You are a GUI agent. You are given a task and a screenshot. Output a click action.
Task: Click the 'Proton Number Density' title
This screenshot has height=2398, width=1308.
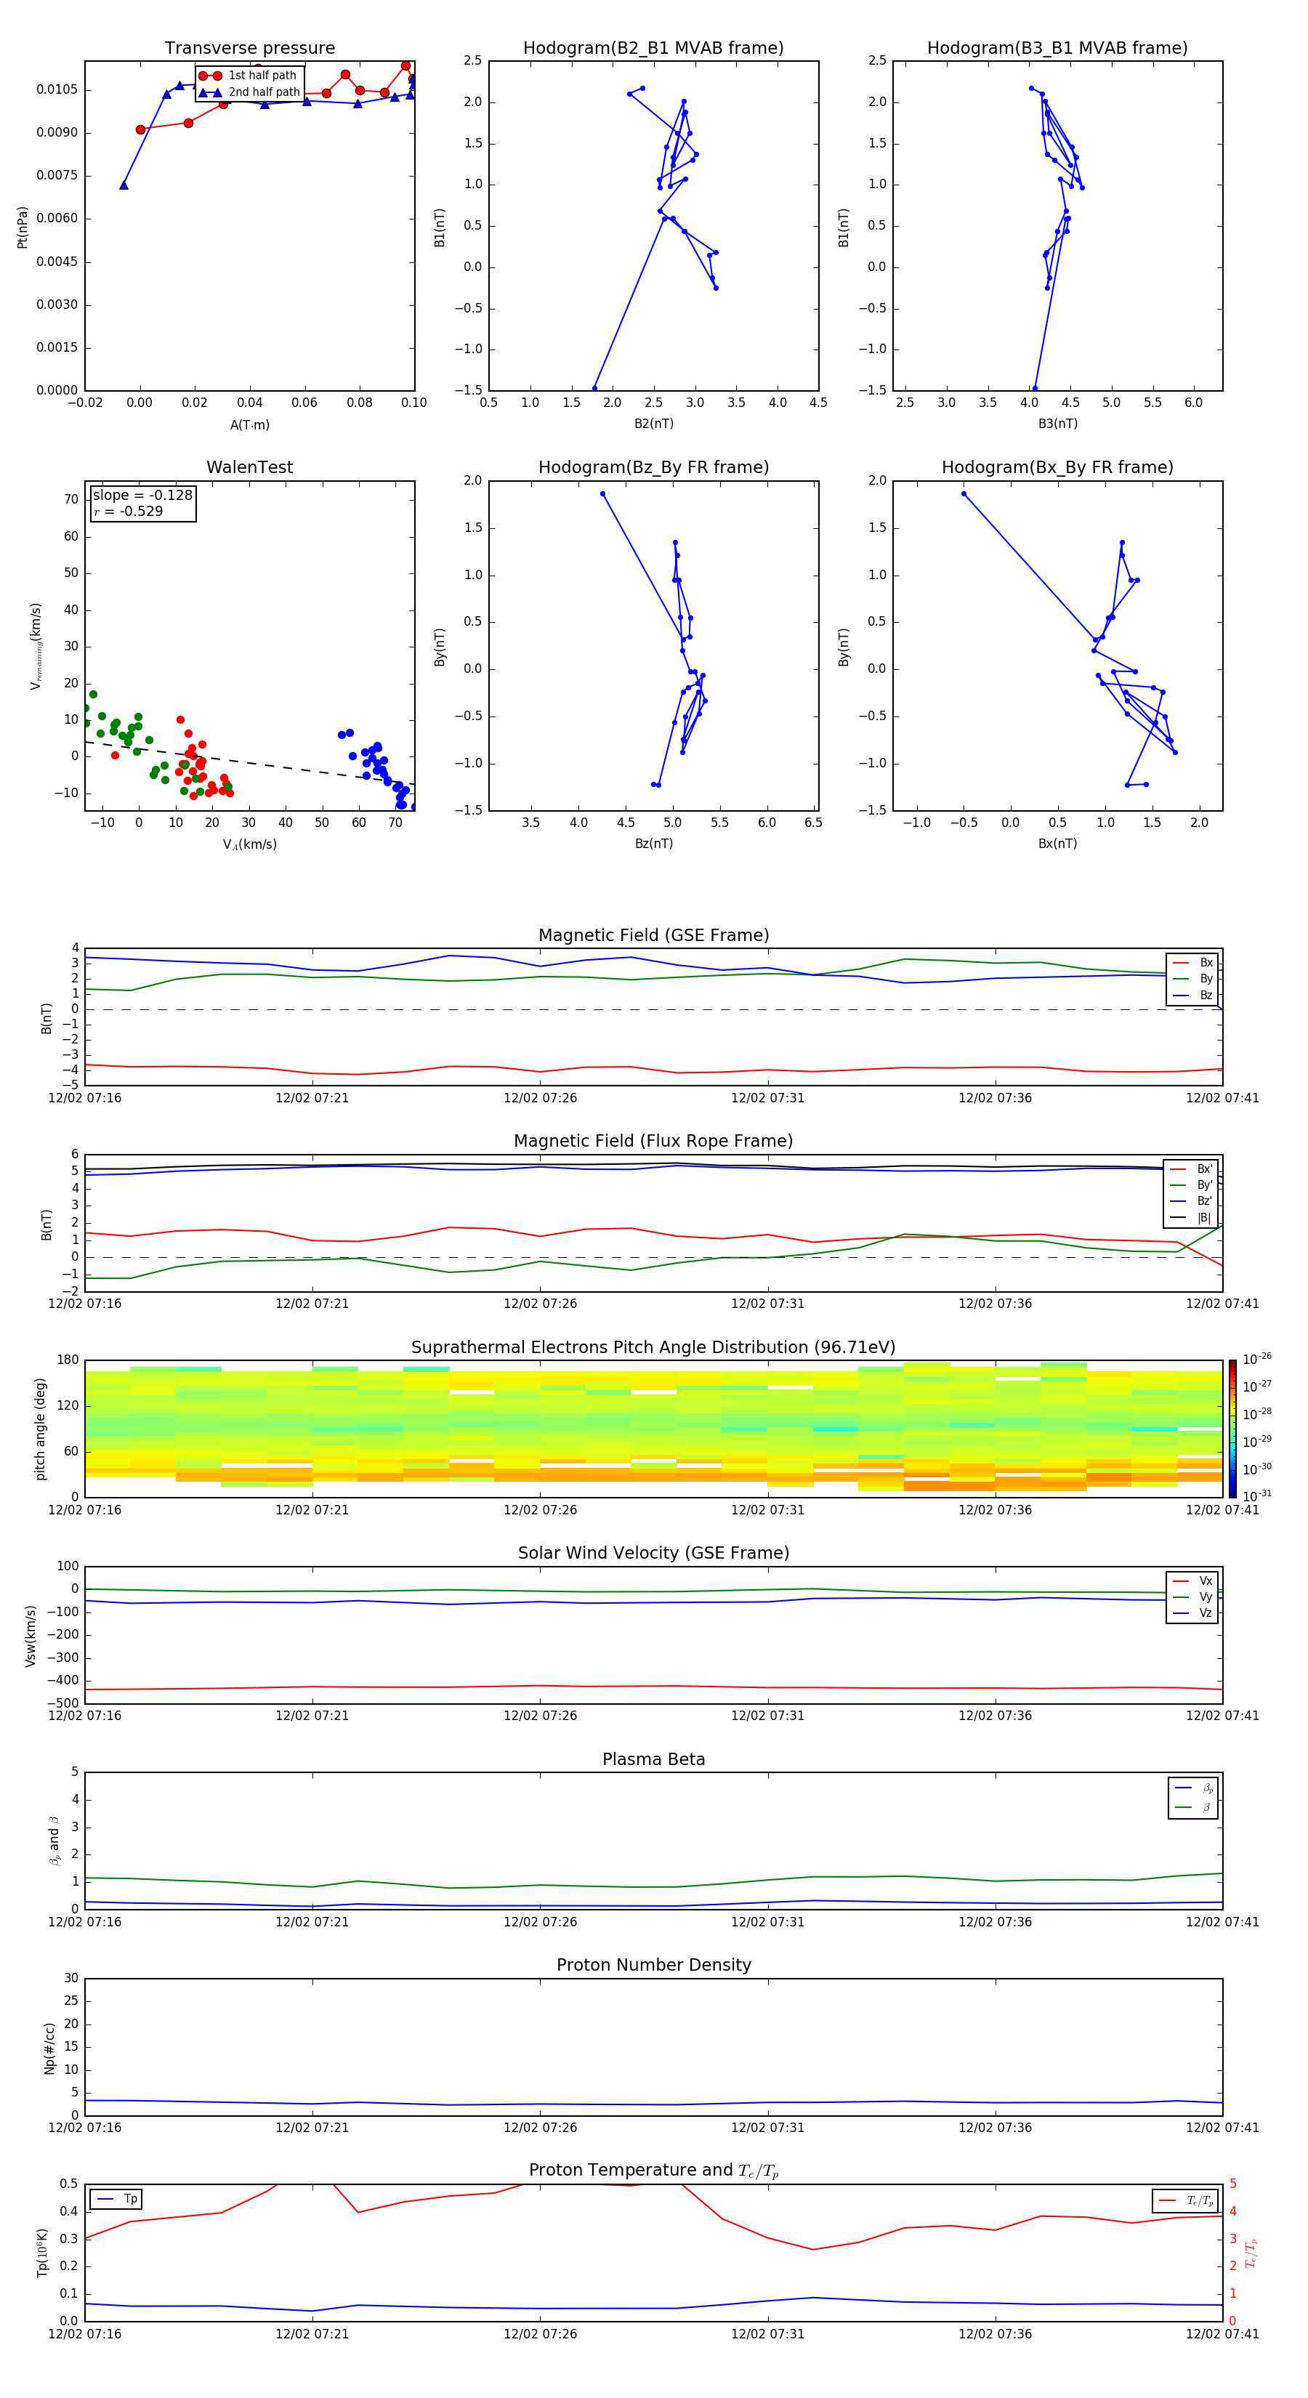653,1965
